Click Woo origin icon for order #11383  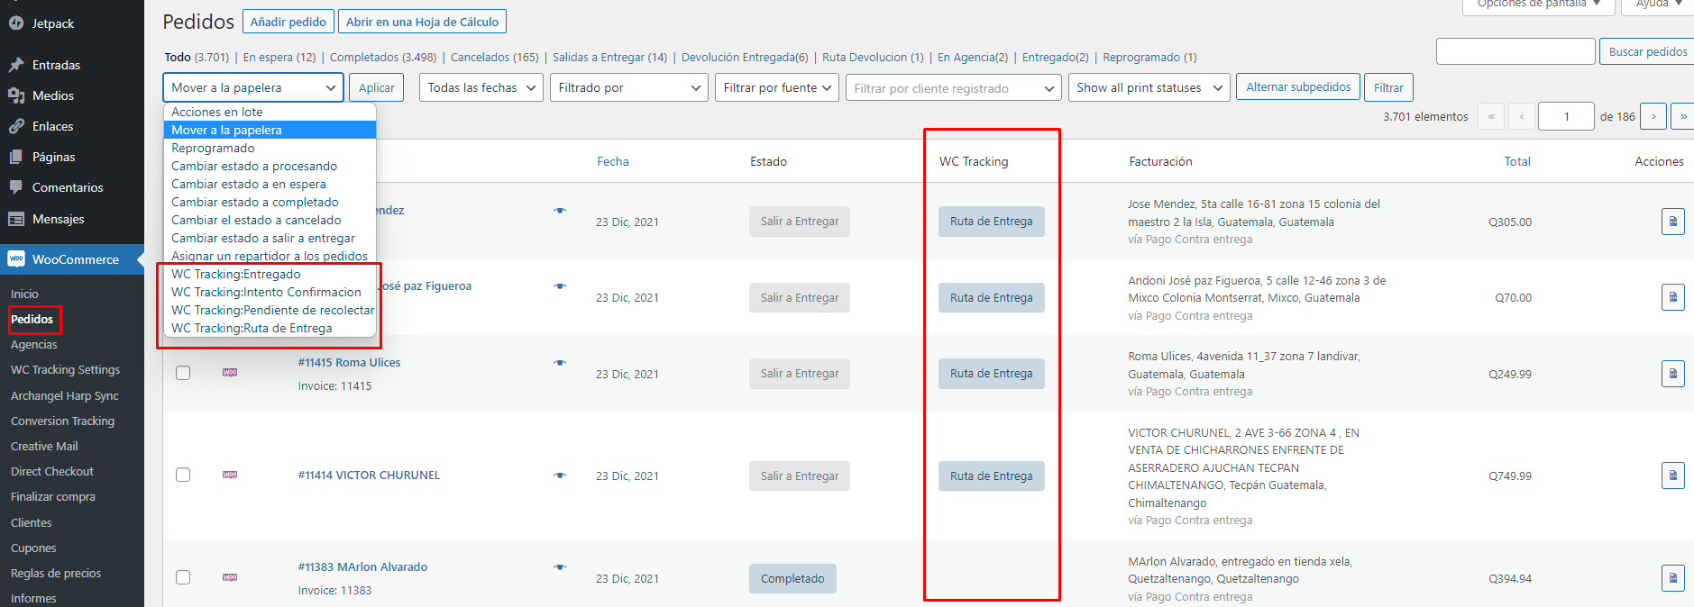(x=230, y=577)
